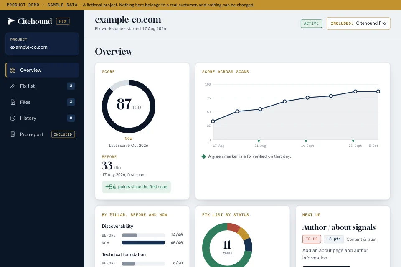
Task: Open the Pro report page
Action: coord(42,134)
